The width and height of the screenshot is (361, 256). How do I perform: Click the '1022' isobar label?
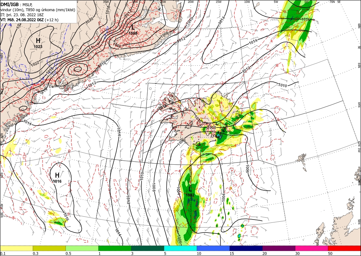pos(35,64)
